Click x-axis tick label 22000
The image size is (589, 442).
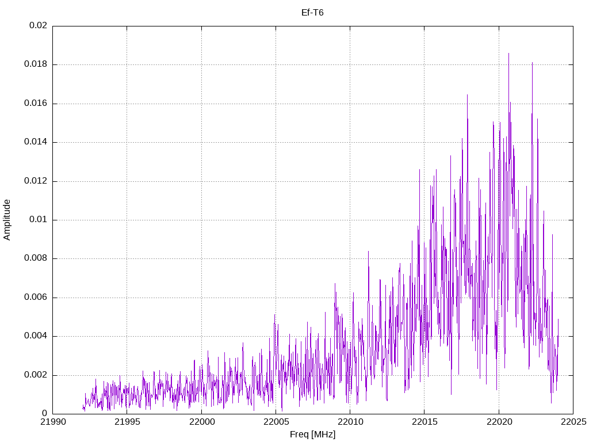pyautogui.click(x=201, y=422)
